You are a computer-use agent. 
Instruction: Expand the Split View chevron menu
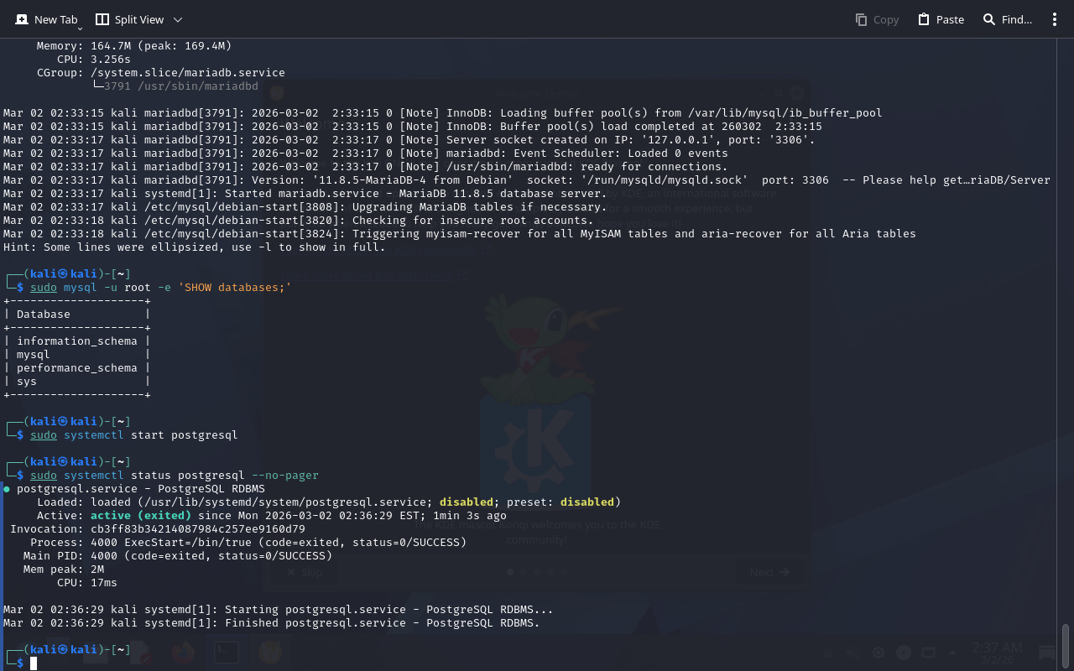[x=177, y=19]
